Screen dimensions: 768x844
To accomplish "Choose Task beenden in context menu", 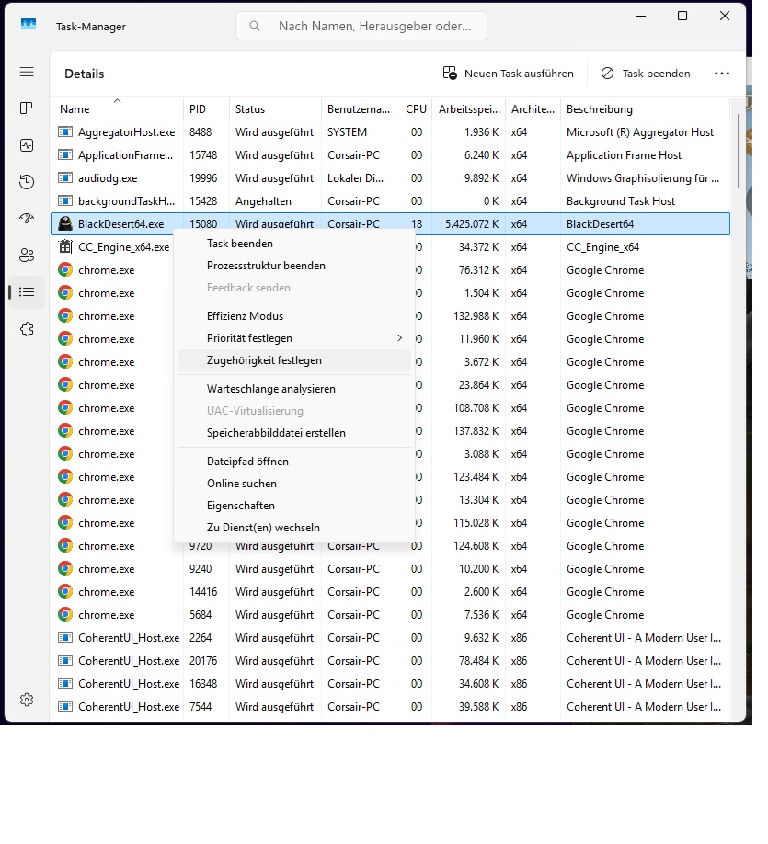I will [294, 244].
